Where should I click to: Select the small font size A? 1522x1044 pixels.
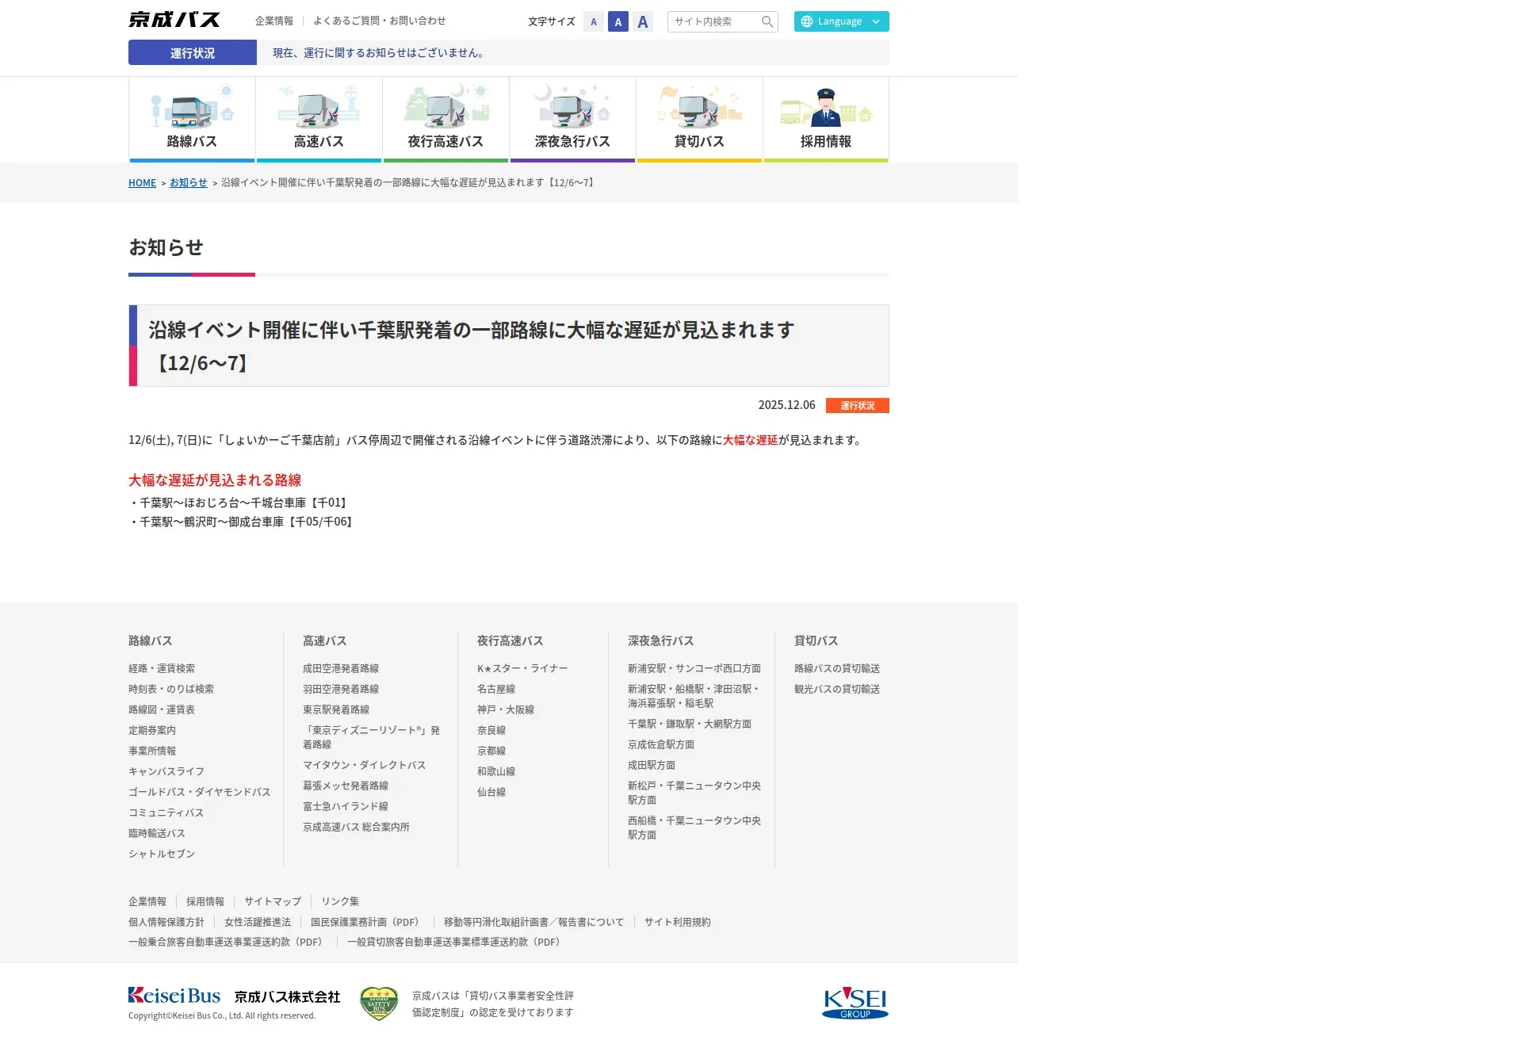[594, 21]
